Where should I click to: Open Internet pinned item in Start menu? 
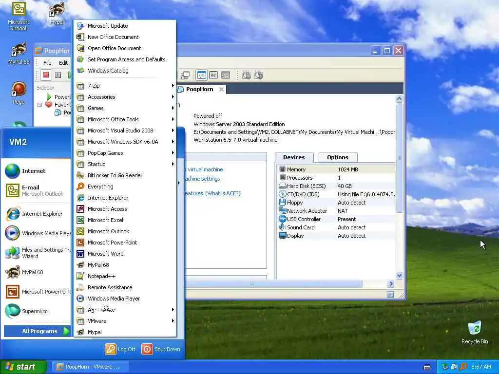[37, 171]
